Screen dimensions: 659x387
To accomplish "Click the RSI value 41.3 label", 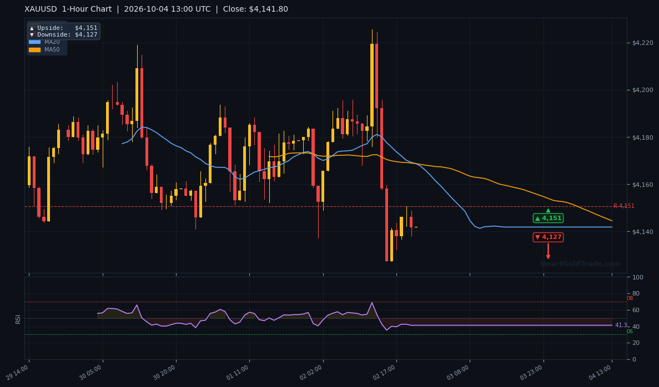I will 621,325.
